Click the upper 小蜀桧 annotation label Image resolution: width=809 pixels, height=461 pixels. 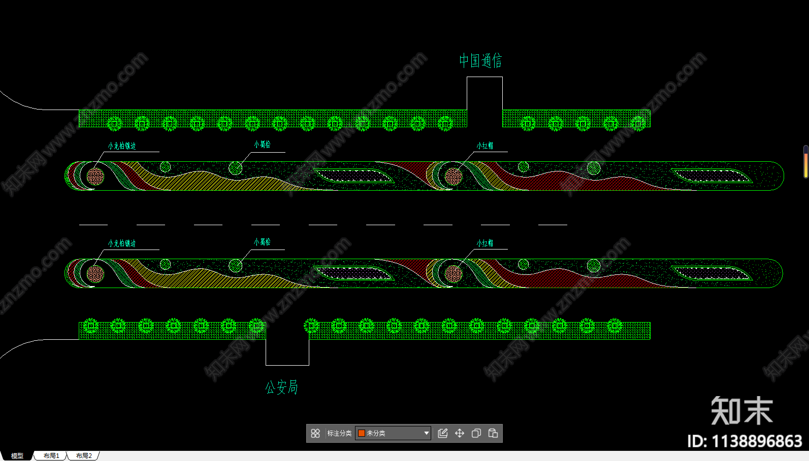pyautogui.click(x=263, y=145)
